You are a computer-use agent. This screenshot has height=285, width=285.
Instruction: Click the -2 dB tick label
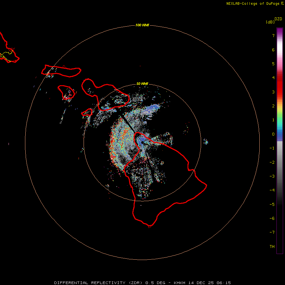point(272,162)
